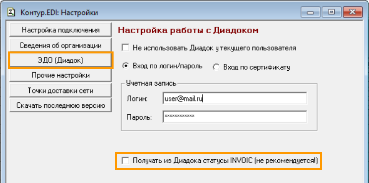Open Точки доставки сети

click(60, 91)
